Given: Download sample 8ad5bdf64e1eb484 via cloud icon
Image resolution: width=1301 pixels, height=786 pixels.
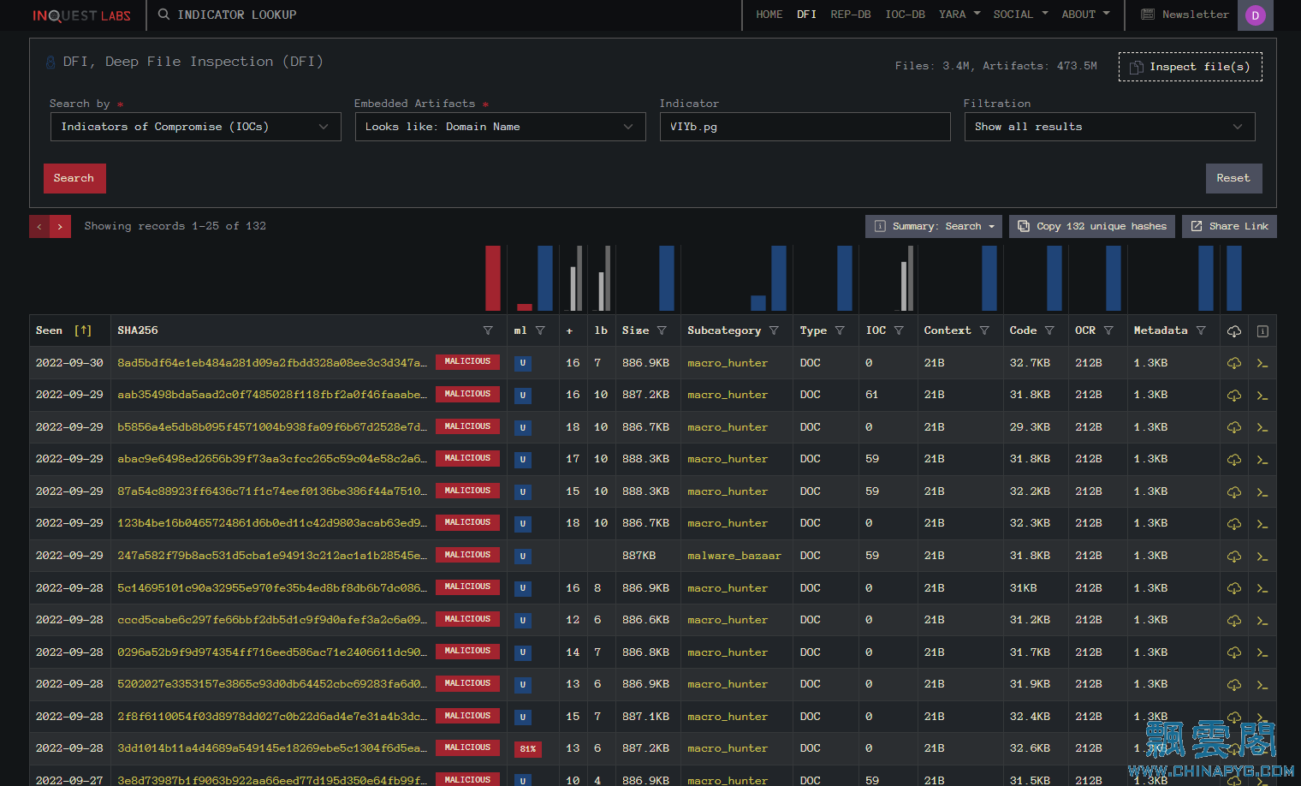Looking at the screenshot, I should [x=1234, y=363].
